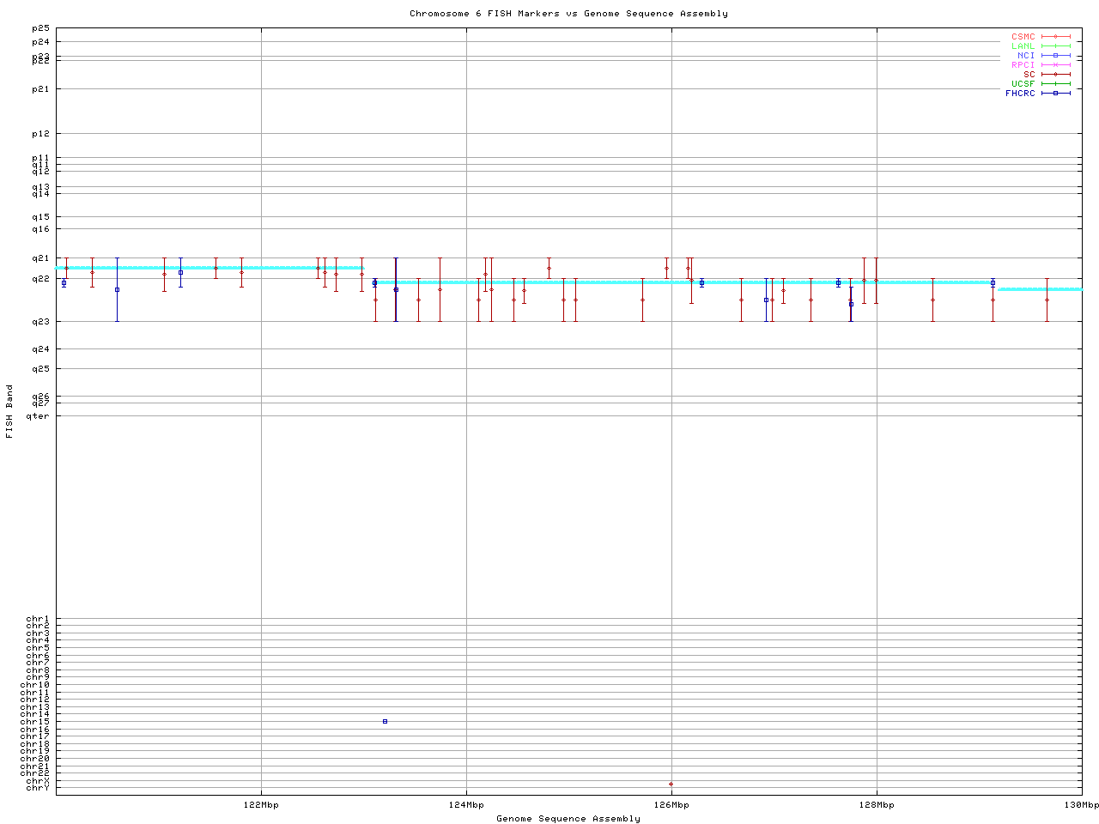The image size is (1099, 824).
Task: Click the UCSF legend marker sample
Action: coord(1055,83)
